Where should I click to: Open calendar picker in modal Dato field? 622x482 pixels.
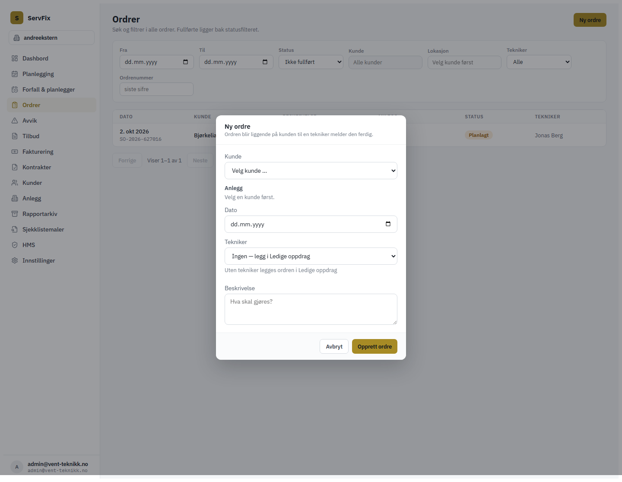click(388, 224)
